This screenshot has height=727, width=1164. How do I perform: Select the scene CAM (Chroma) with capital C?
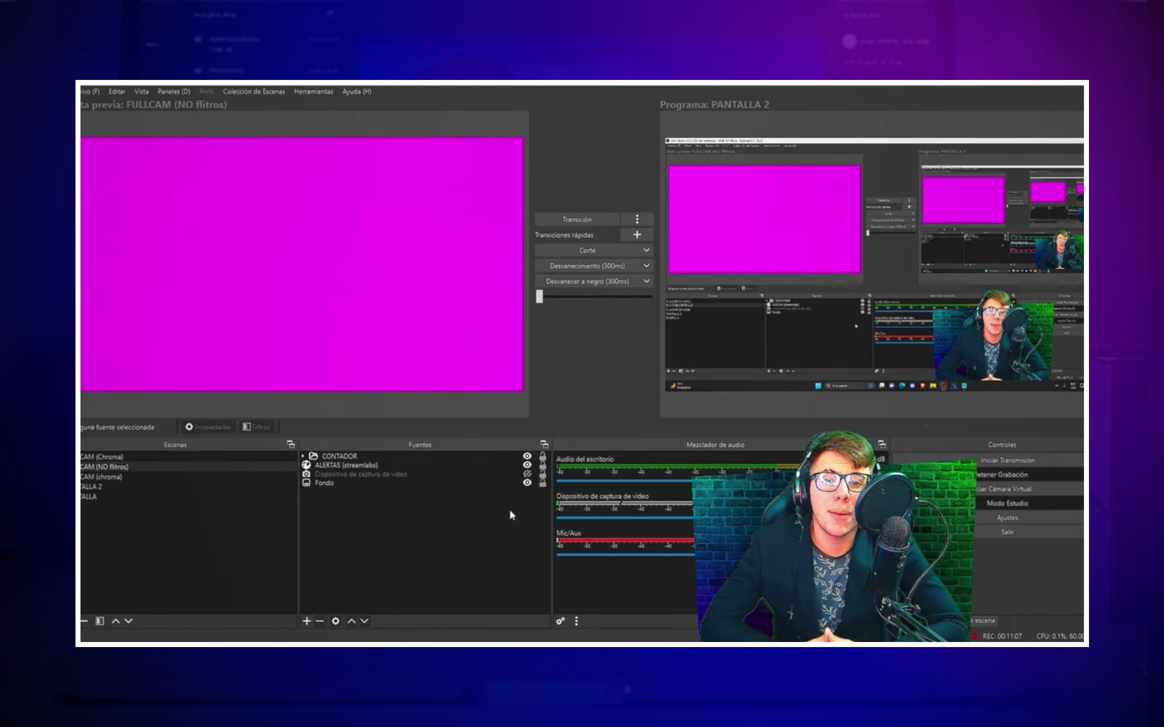pos(188,457)
